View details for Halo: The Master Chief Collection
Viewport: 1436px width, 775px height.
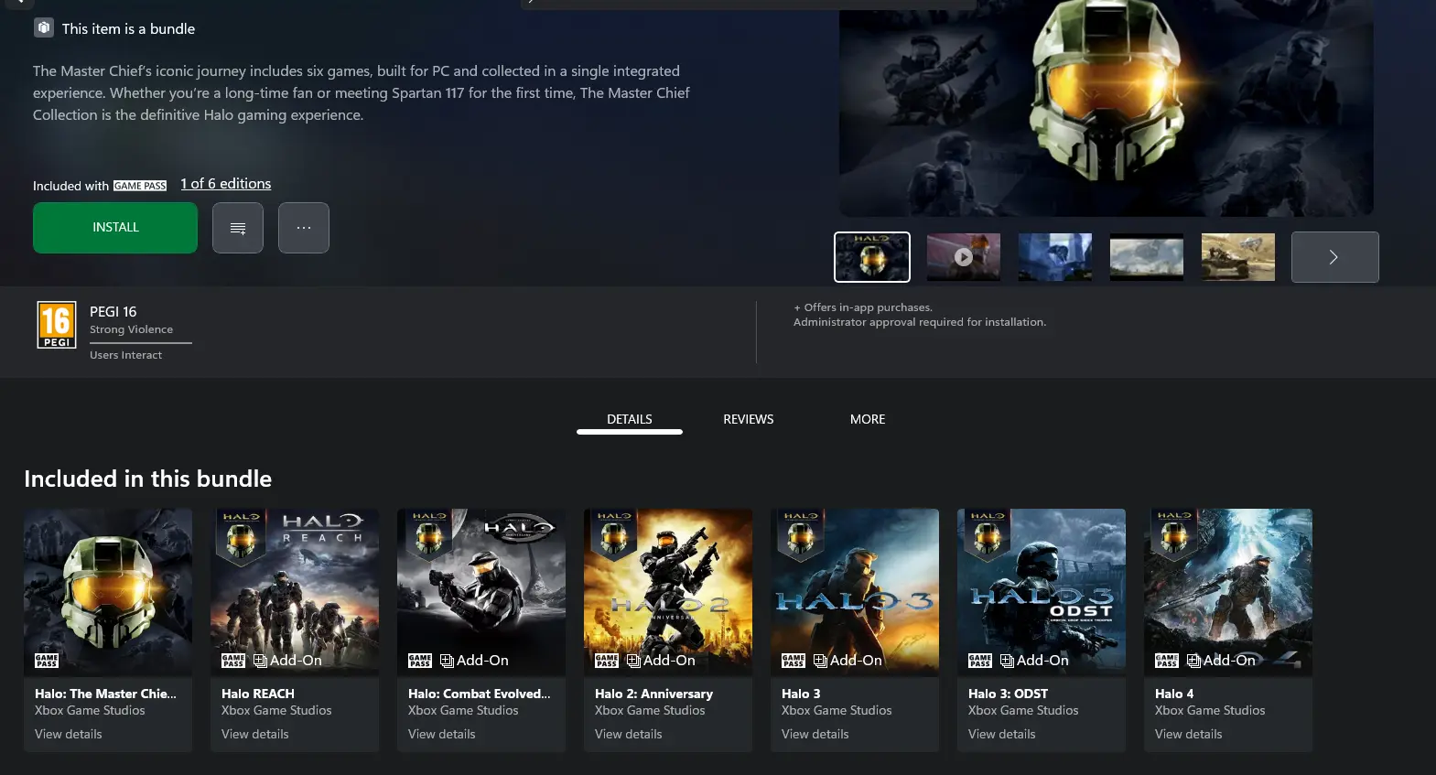pyautogui.click(x=69, y=734)
